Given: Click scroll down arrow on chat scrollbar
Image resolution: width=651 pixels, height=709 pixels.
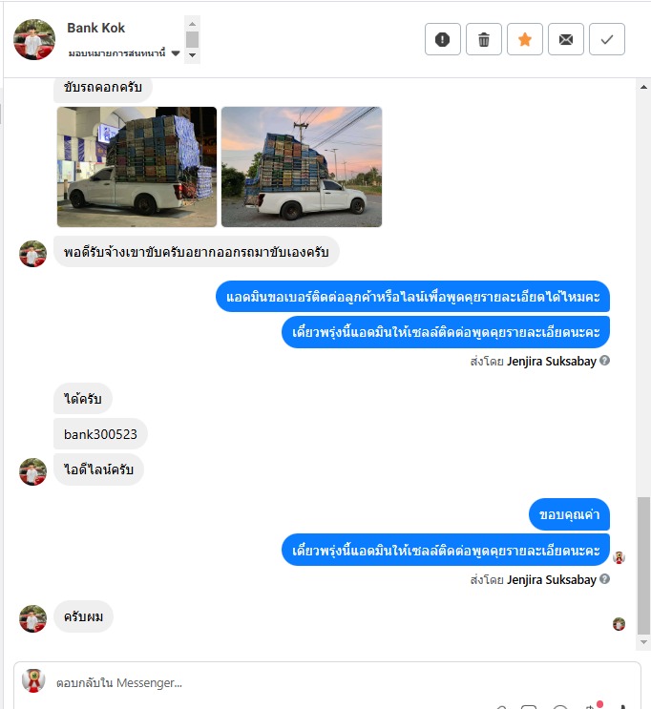Looking at the screenshot, I should pos(643,642).
